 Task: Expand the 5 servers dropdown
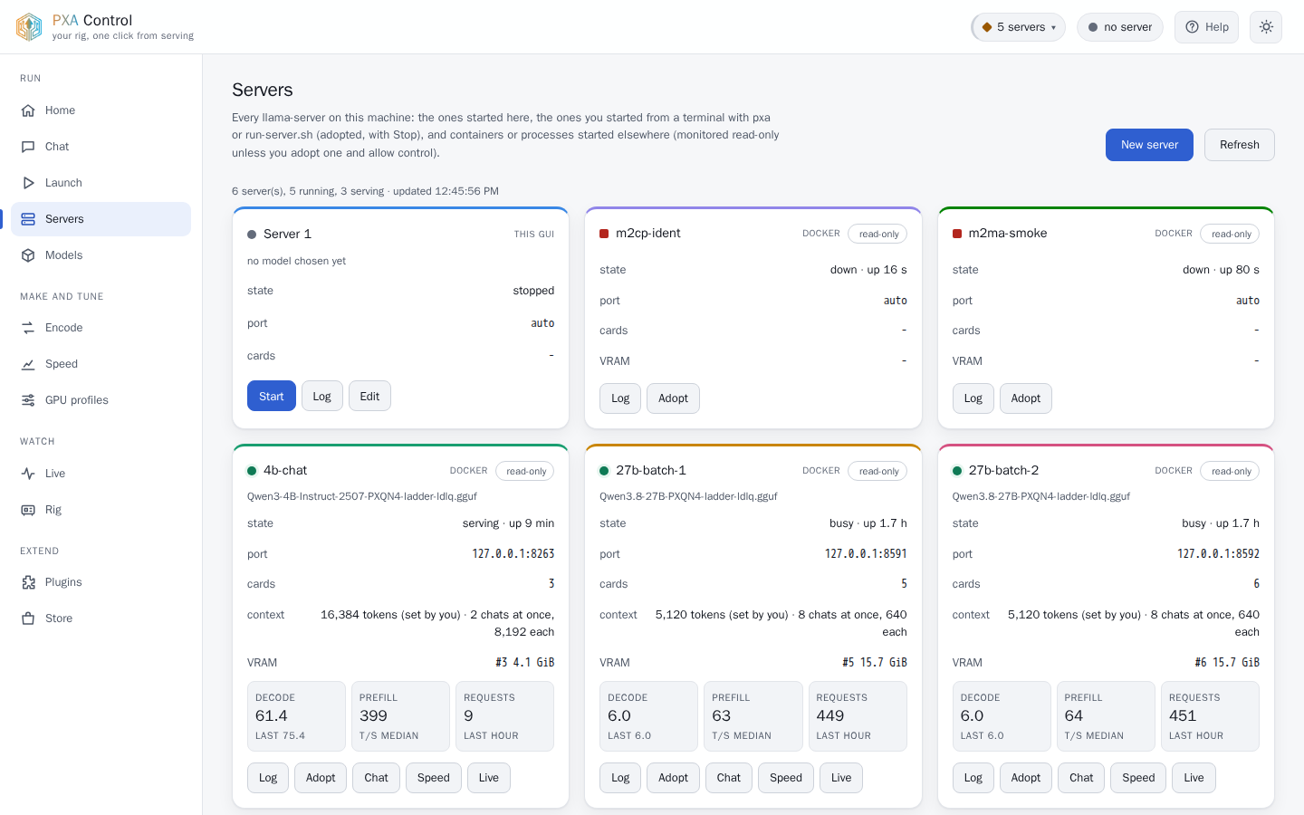(1018, 27)
